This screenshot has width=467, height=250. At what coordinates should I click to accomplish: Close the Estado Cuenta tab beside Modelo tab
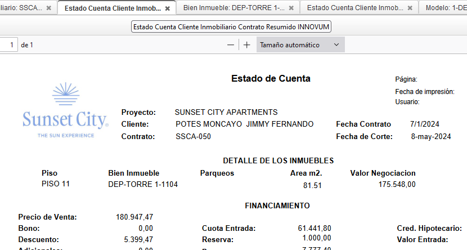pyautogui.click(x=410, y=8)
